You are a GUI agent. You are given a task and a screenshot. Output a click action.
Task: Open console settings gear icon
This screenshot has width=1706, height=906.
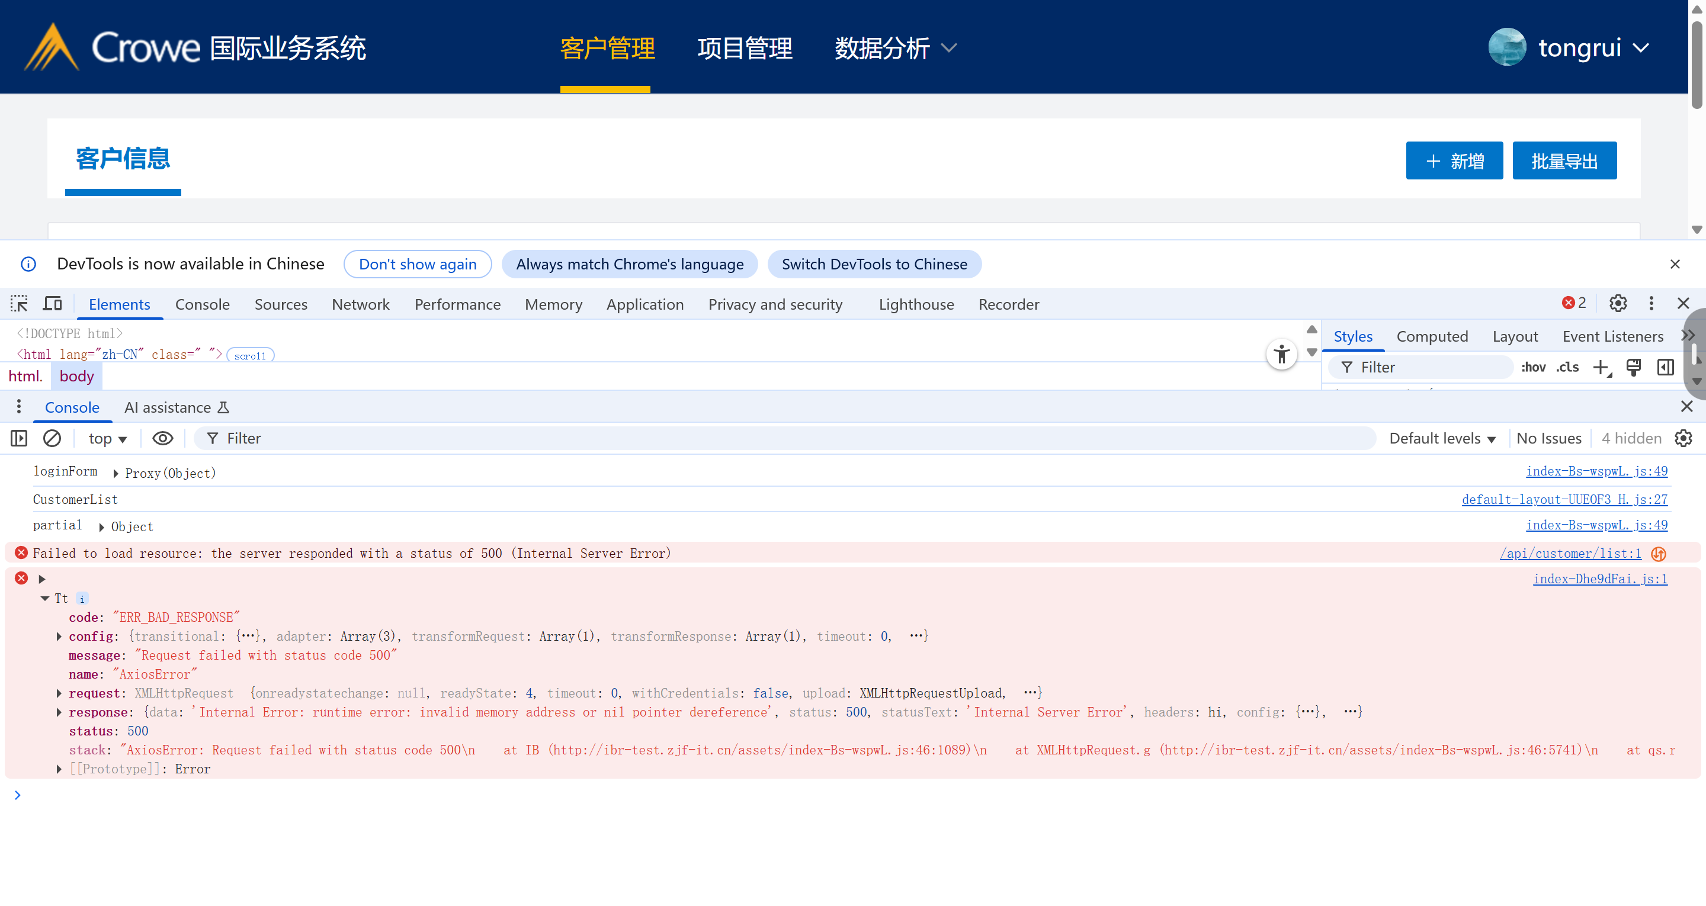point(1683,438)
